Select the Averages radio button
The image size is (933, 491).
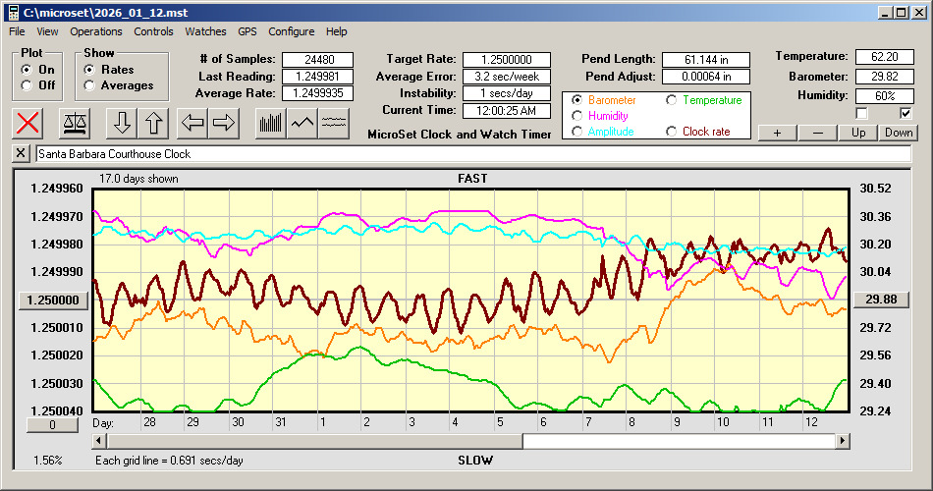coord(89,85)
